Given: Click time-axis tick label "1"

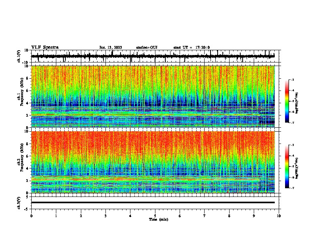Looking at the screenshot, I should pyautogui.click(x=56, y=216).
